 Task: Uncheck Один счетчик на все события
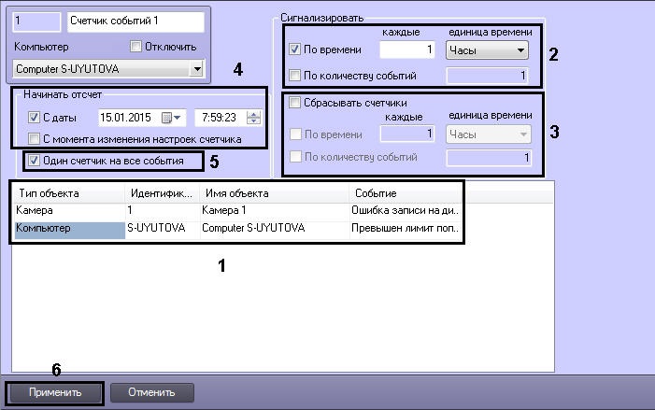34,161
